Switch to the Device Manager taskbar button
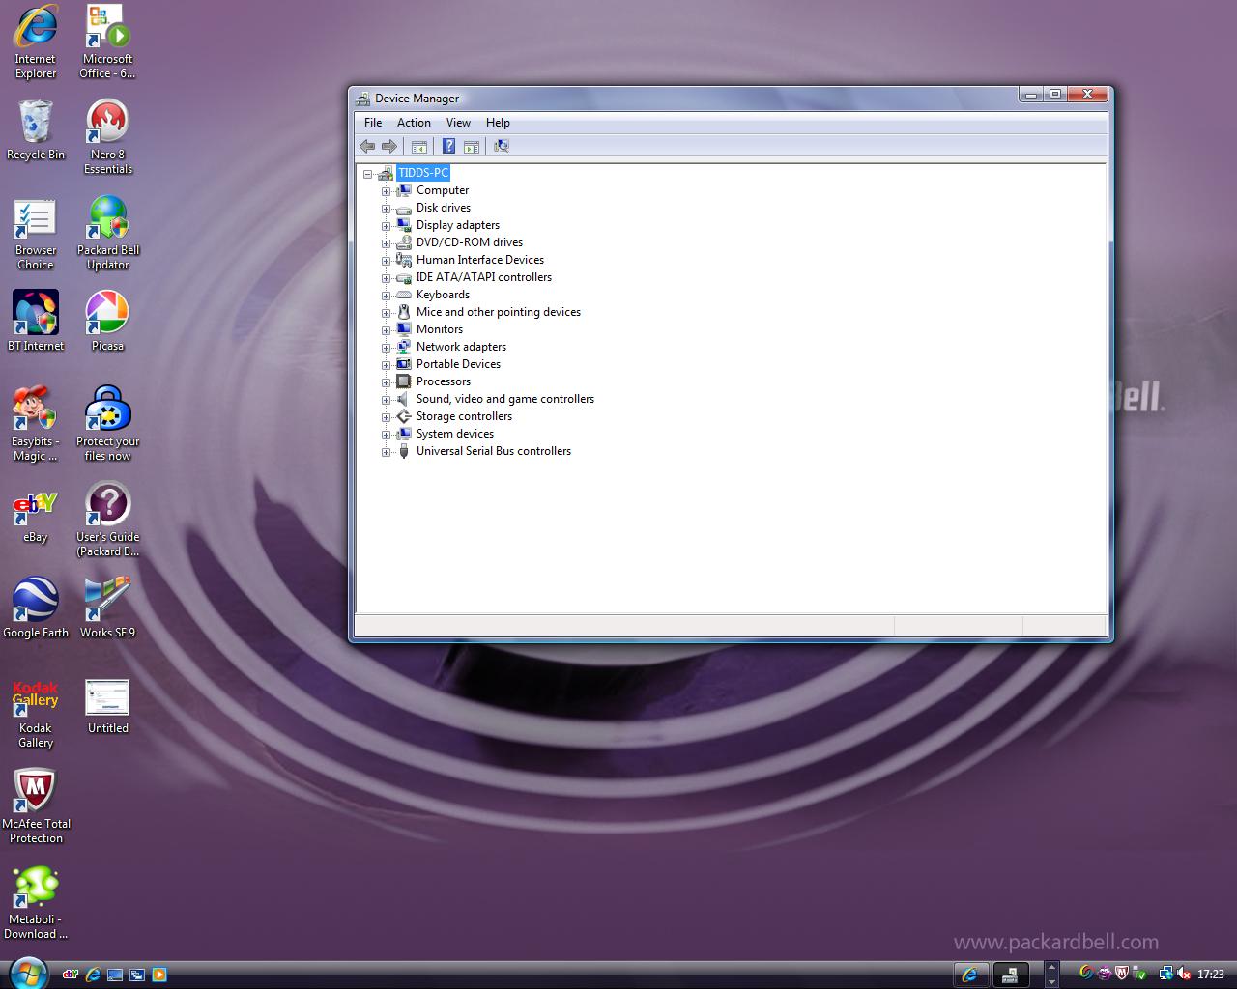This screenshot has width=1237, height=989. point(1012,975)
